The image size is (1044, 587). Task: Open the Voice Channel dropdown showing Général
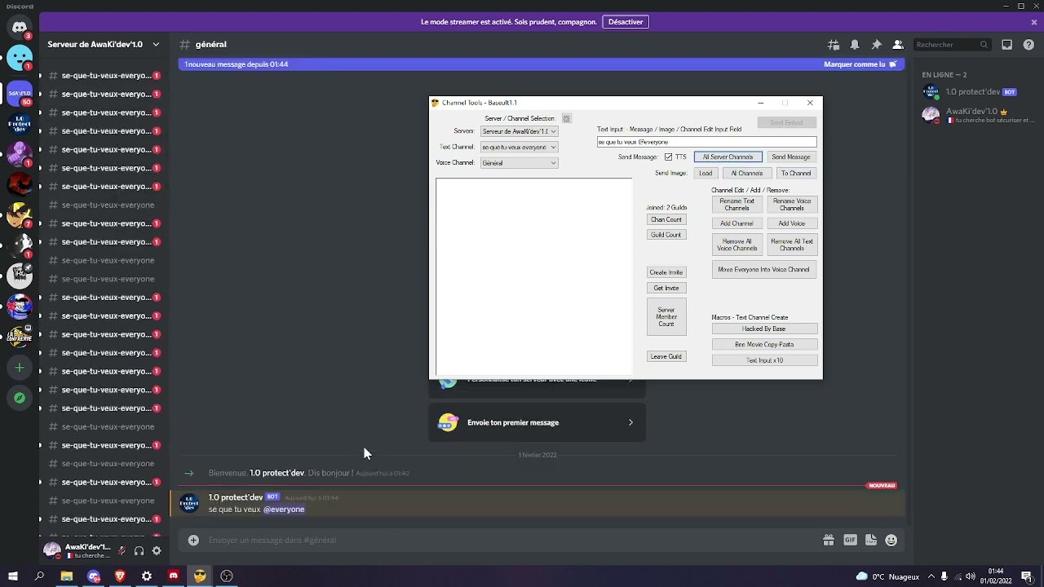click(x=519, y=163)
